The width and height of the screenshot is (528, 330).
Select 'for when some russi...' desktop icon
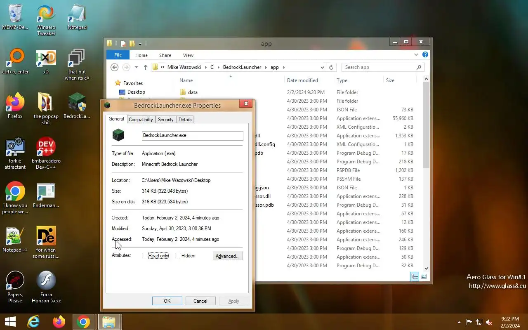pos(46,243)
